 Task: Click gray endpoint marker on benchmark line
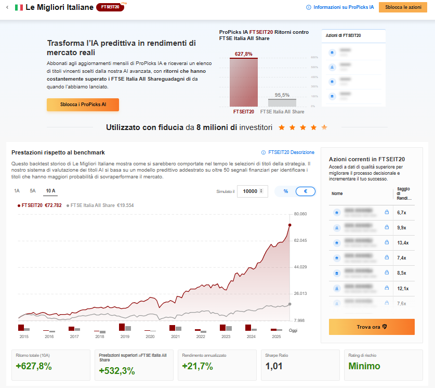[x=289, y=304]
